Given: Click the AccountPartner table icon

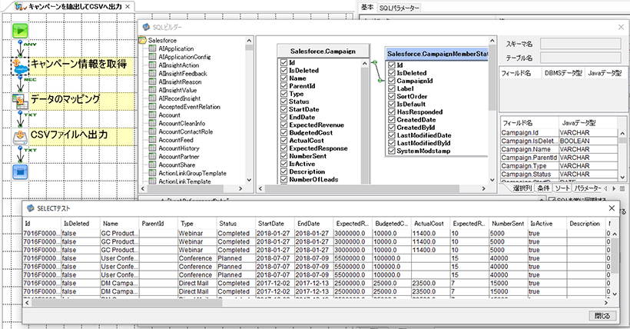Looking at the screenshot, I should pyautogui.click(x=152, y=157).
